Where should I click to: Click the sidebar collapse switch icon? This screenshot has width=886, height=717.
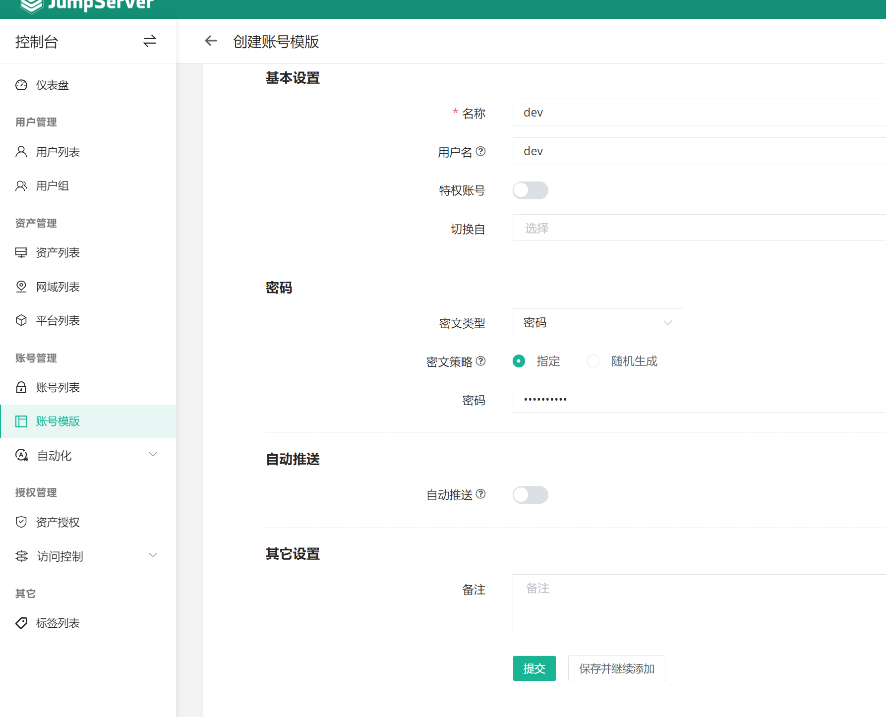tap(149, 41)
